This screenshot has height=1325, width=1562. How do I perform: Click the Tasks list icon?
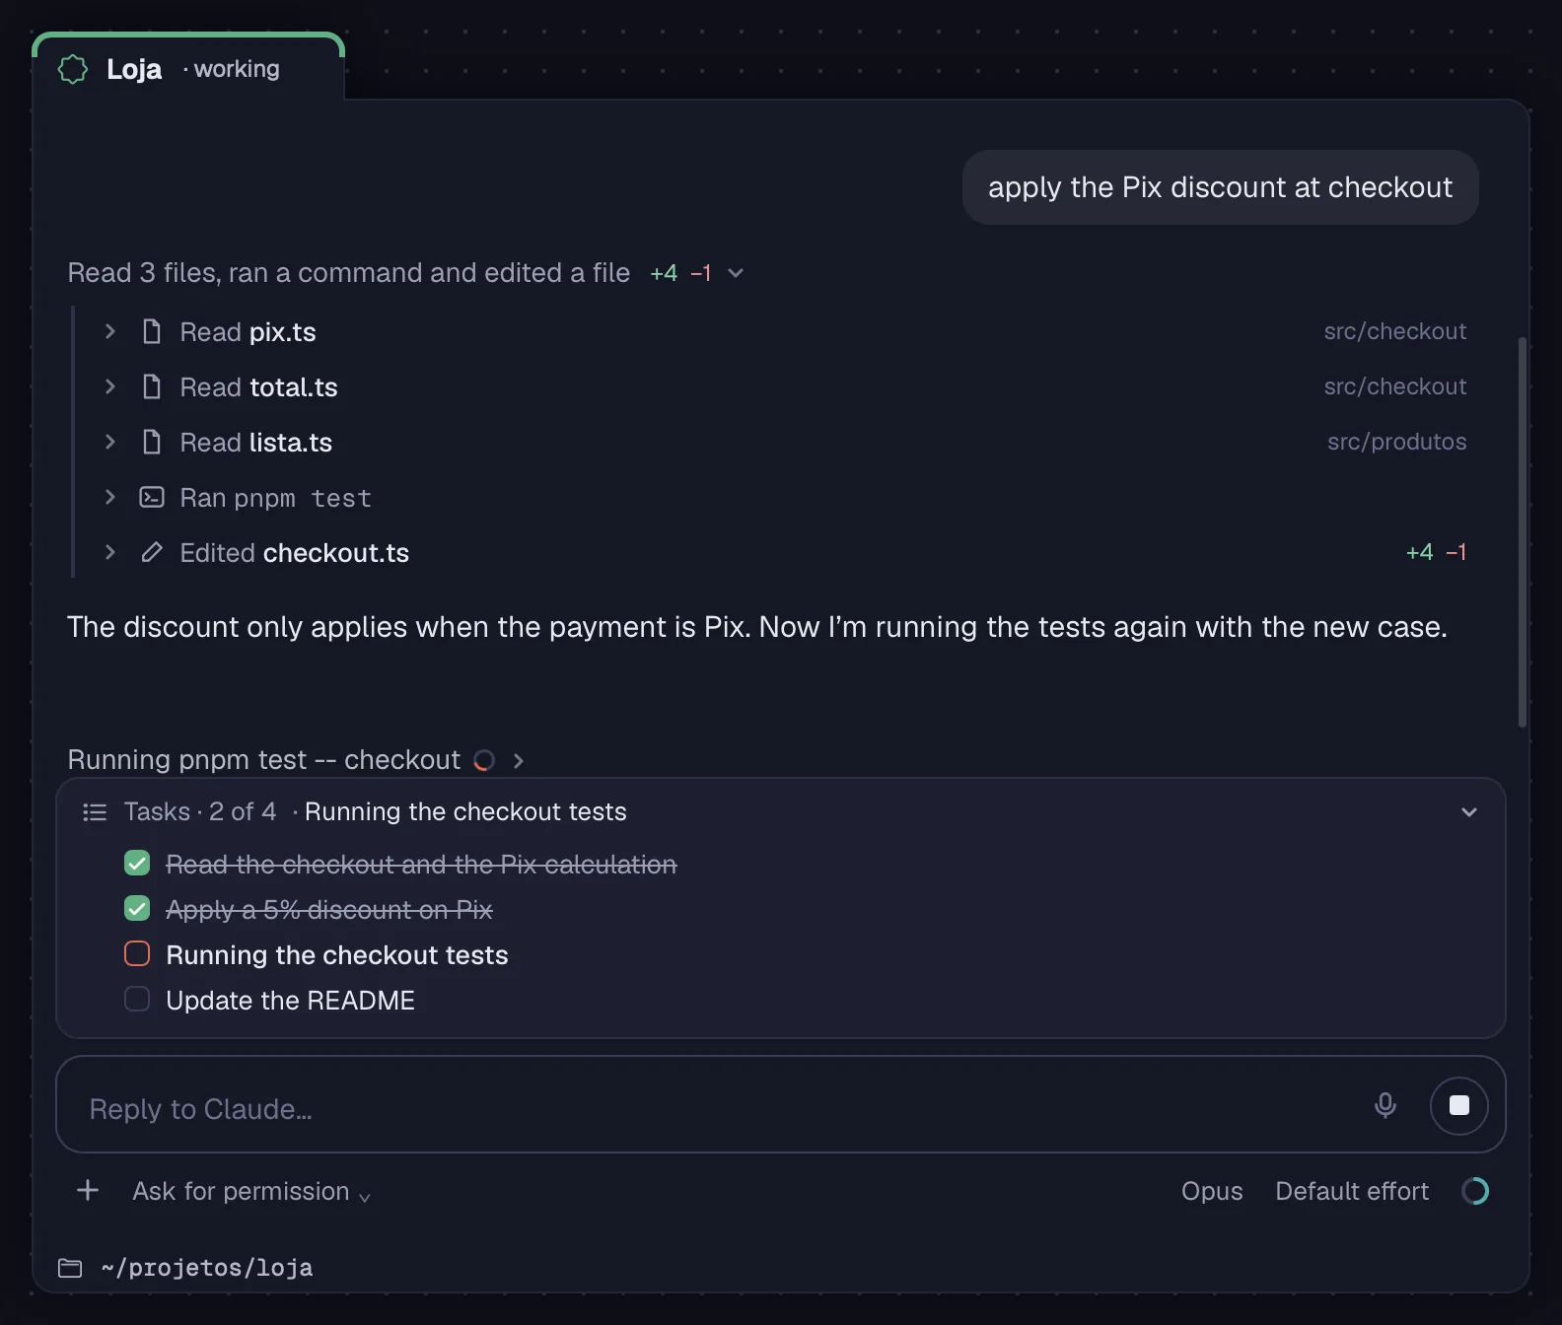pos(95,812)
